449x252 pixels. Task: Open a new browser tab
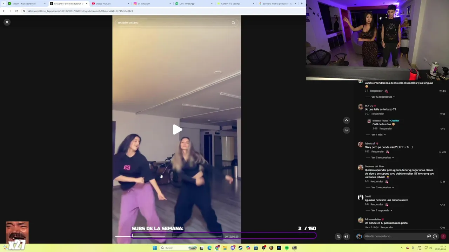(301, 3)
